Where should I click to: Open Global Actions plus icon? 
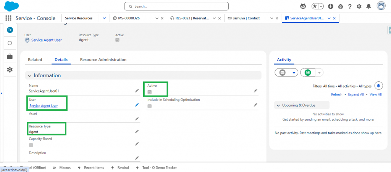click(x=331, y=6)
